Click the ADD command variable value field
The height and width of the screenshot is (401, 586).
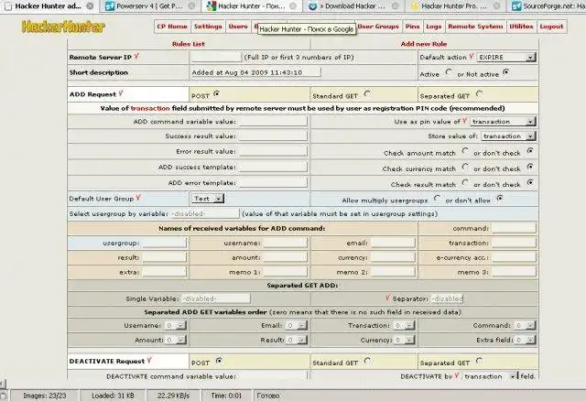pyautogui.click(x=273, y=121)
